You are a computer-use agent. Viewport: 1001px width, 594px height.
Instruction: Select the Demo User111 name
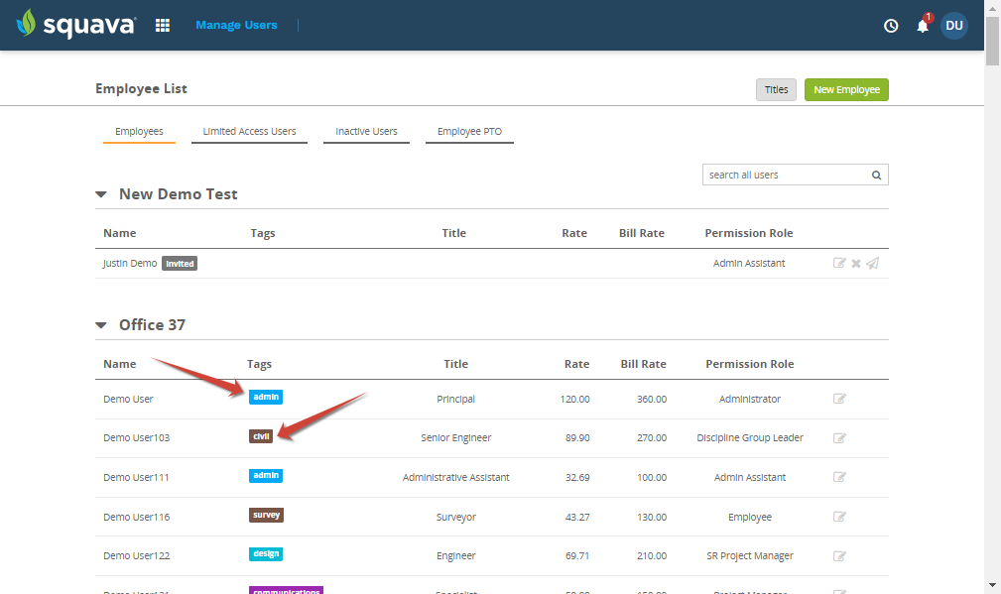coord(136,477)
